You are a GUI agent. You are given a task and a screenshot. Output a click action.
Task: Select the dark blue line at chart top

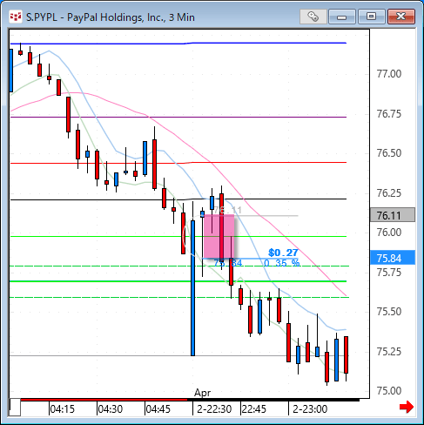178,44
